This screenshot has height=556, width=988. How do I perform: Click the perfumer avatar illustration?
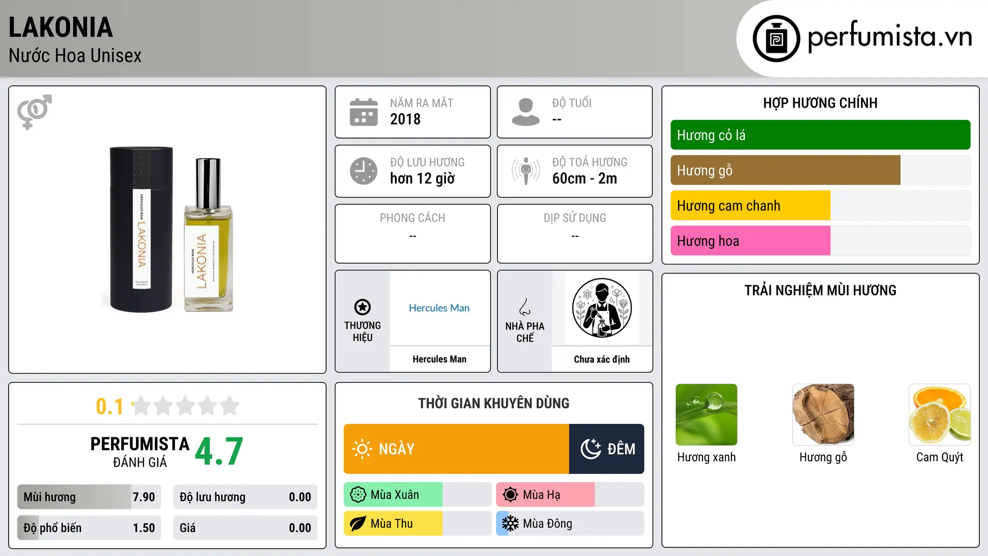pos(602,308)
